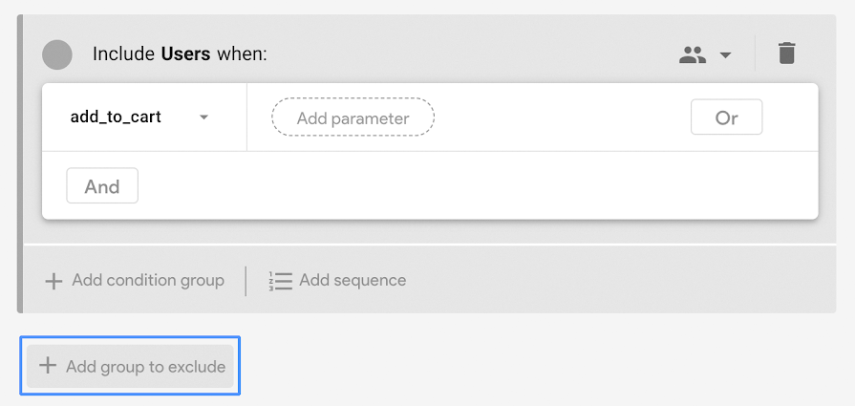Click the bold Users word

click(x=185, y=54)
